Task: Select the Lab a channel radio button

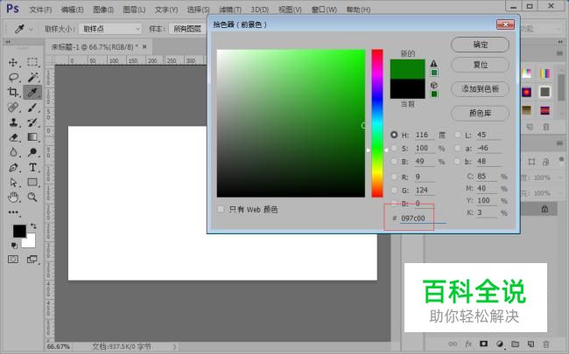Action: [458, 149]
